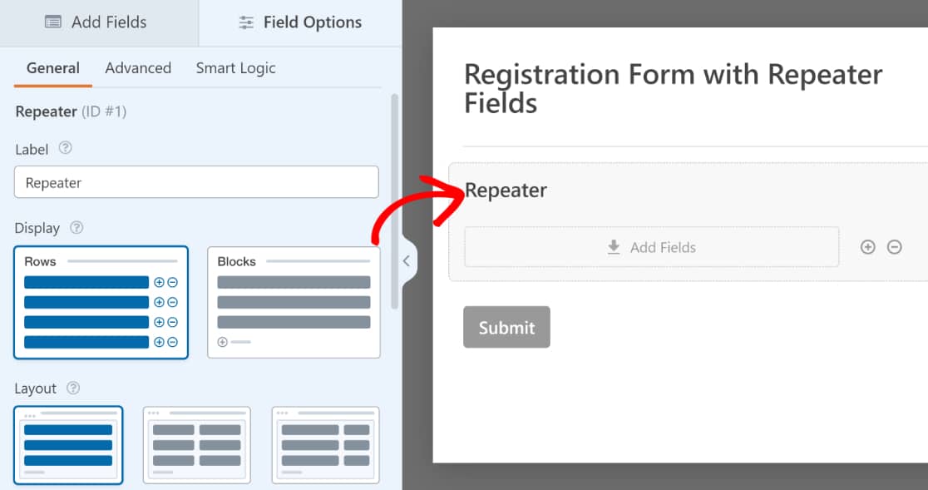Click the download arrow icon beside Add Fields
This screenshot has height=490, width=928.
point(614,247)
